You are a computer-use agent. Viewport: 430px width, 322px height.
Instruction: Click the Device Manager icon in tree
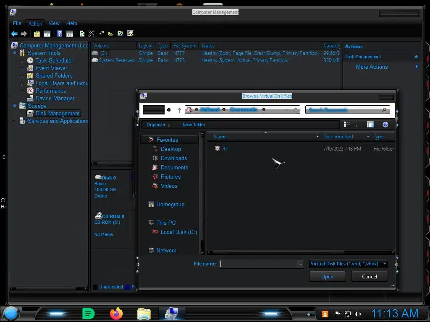[30, 98]
